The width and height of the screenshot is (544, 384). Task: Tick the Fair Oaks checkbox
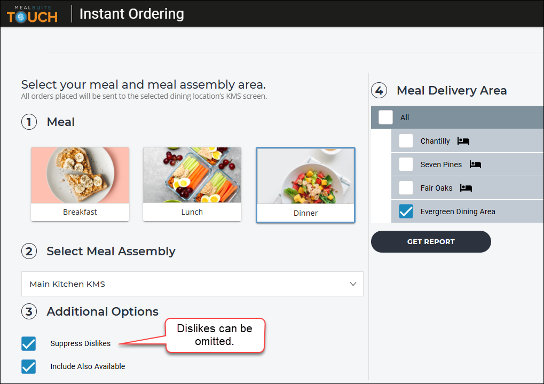click(x=406, y=188)
